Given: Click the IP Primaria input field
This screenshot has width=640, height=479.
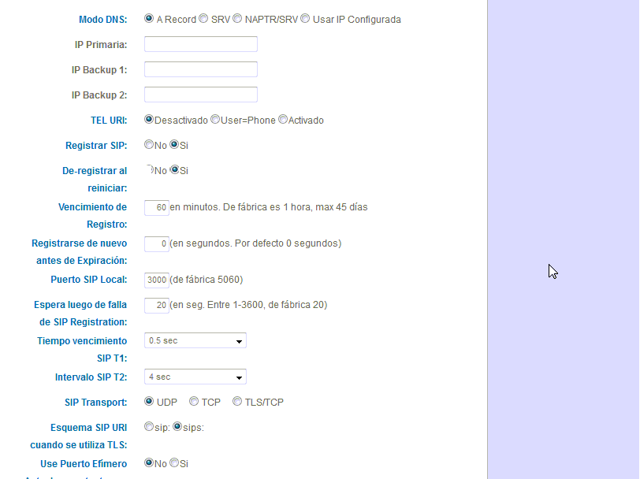Looking at the screenshot, I should [x=200, y=43].
